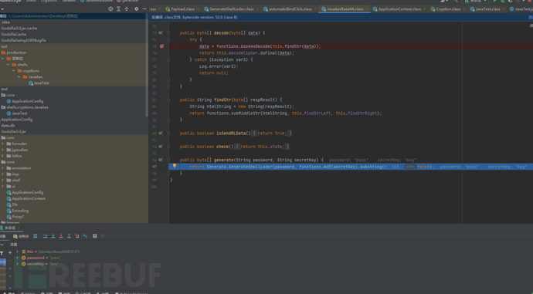Open the Console tab in debug panel
Screen dimensions: 533x294
[21, 236]
